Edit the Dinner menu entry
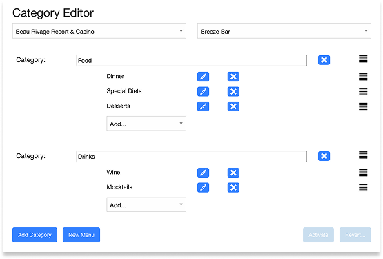The image size is (383, 259). click(x=203, y=77)
